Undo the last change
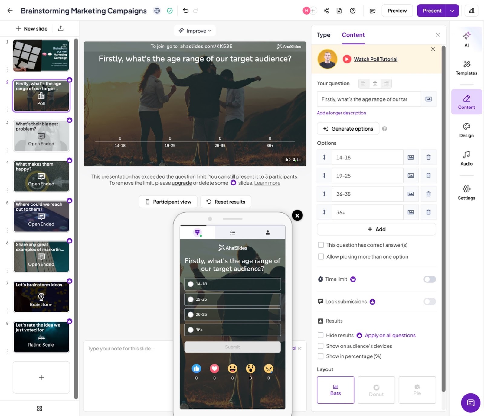Screen dimensions: 484x416 click(x=185, y=11)
